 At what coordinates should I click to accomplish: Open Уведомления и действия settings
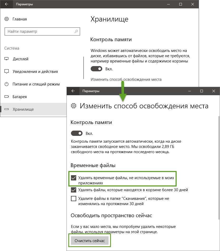tap(35, 71)
